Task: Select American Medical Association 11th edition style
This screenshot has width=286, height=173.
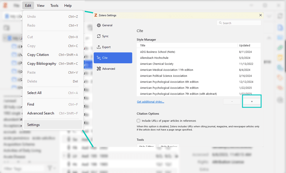Action: [199, 70]
